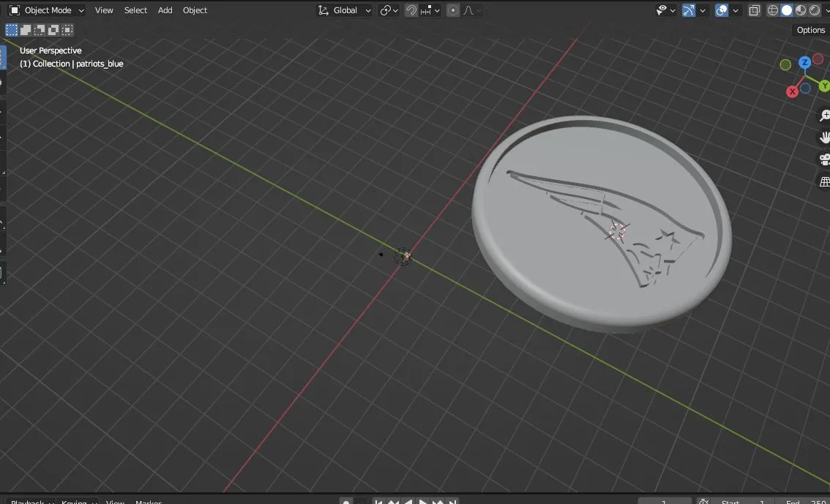
Task: Snap view to the X axis gizmo handle
Action: (793, 91)
